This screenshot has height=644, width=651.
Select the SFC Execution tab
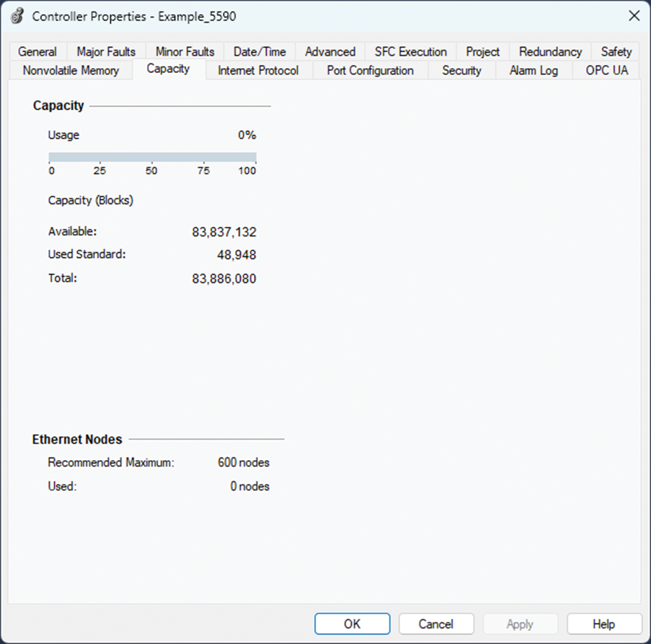(x=409, y=51)
